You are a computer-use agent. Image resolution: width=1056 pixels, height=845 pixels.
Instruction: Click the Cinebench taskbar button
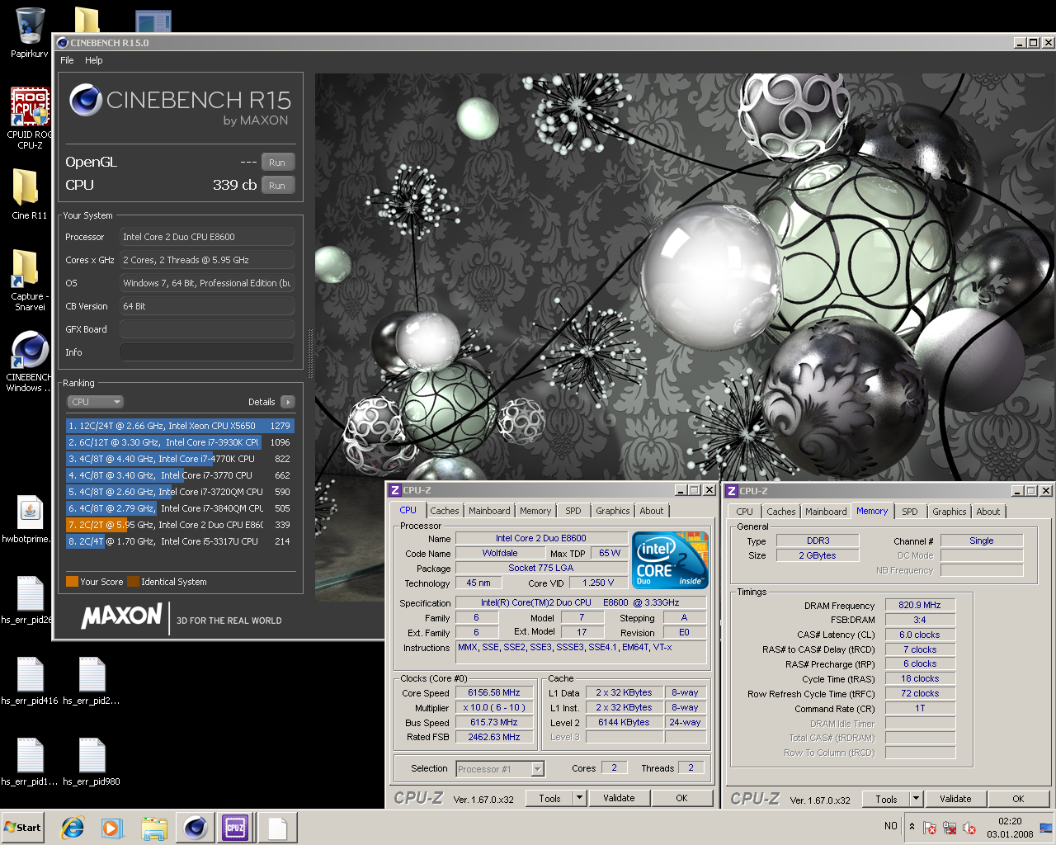[196, 828]
